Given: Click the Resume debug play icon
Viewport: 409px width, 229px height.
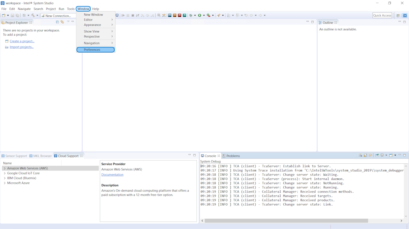Looking at the screenshot, I should [123, 15].
